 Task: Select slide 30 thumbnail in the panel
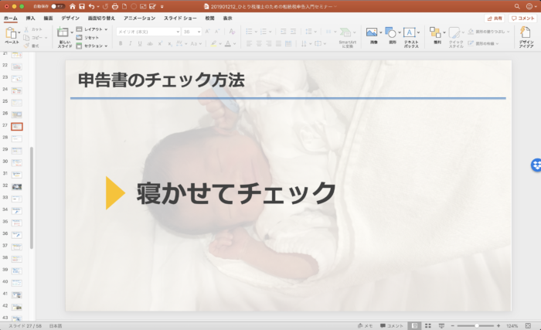(17, 162)
